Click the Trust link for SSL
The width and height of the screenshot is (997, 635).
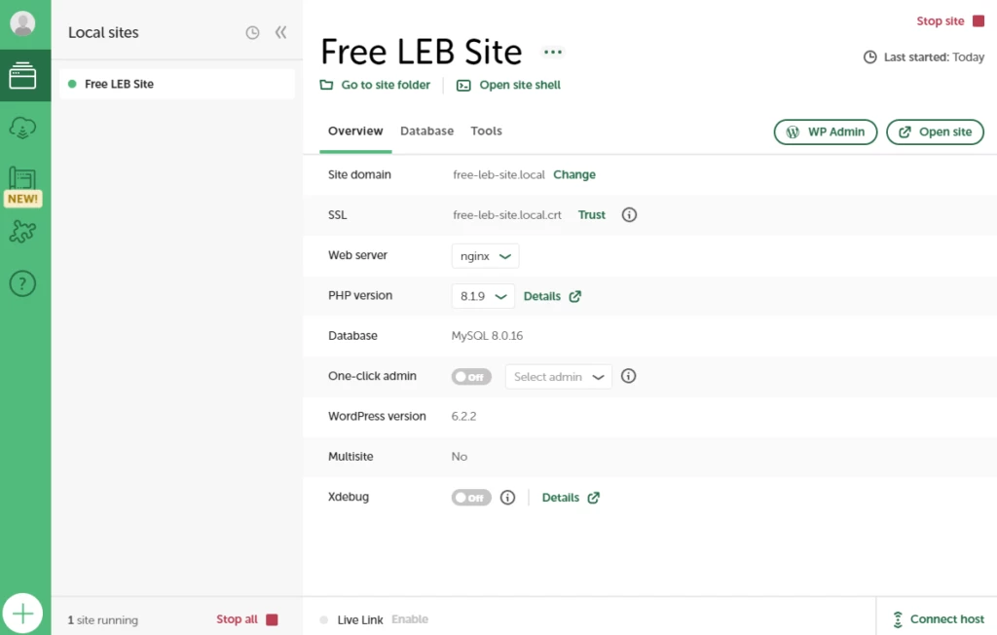[x=591, y=215]
